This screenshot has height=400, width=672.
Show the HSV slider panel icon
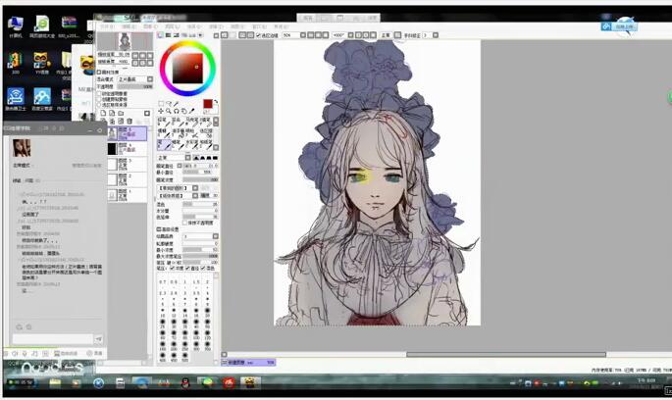click(177, 35)
